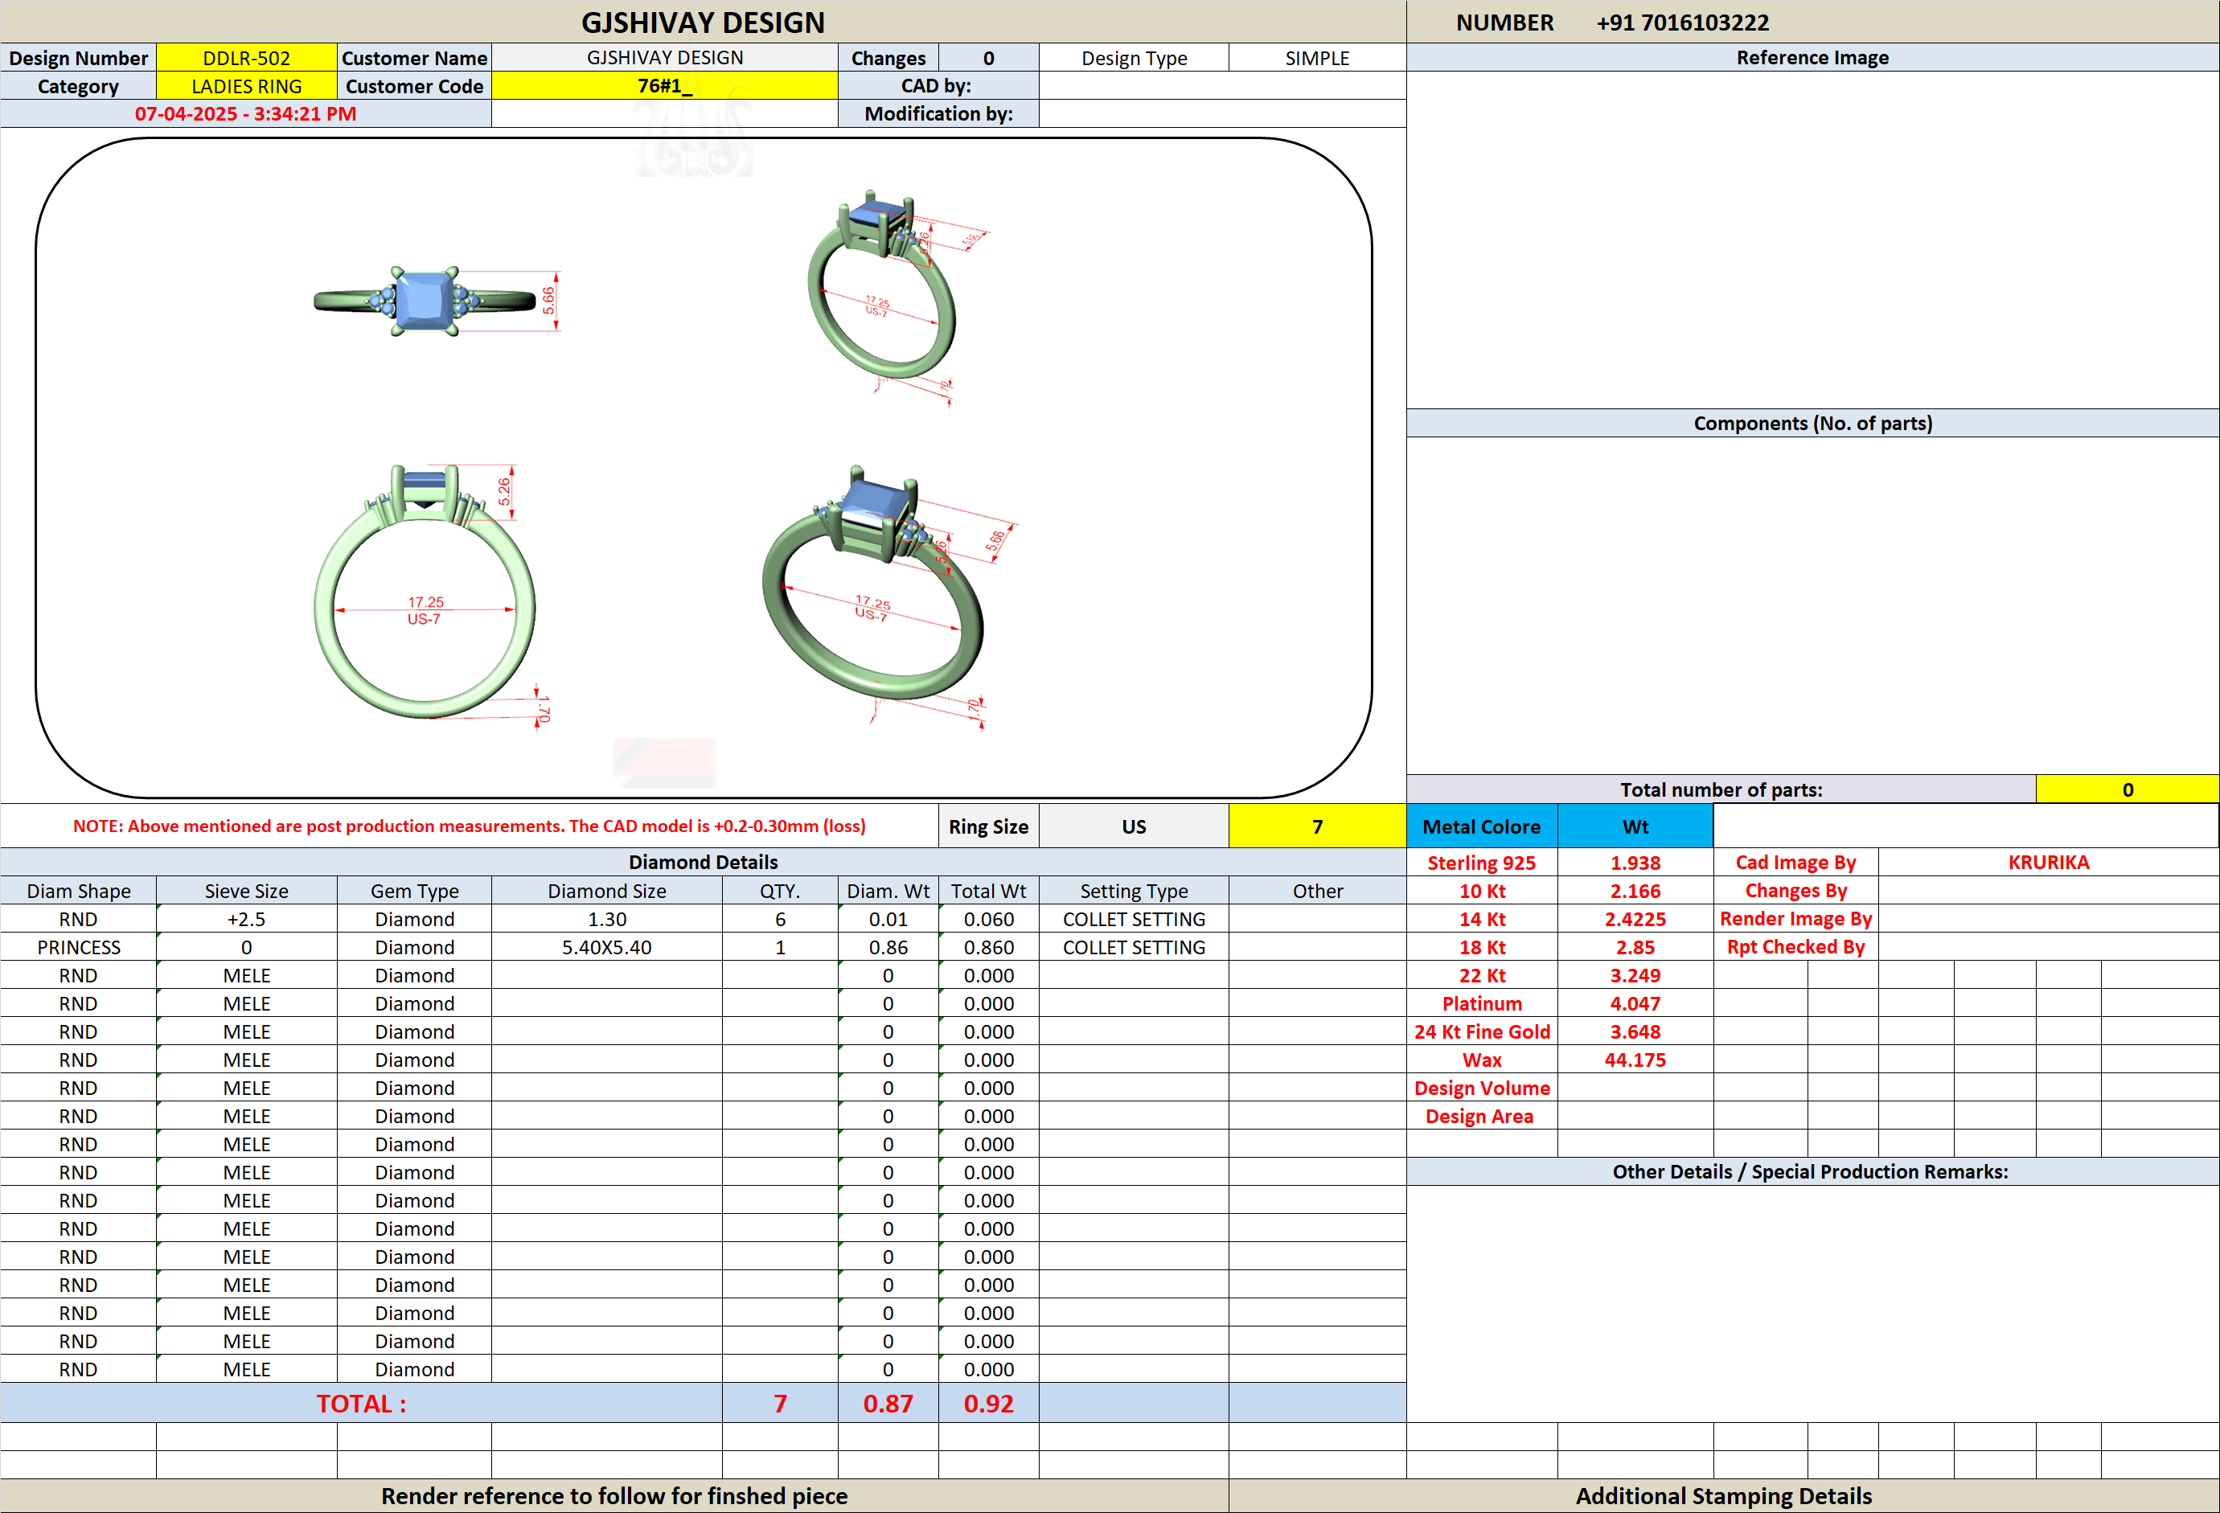Select 10 Kt weight 2.166

[1635, 892]
